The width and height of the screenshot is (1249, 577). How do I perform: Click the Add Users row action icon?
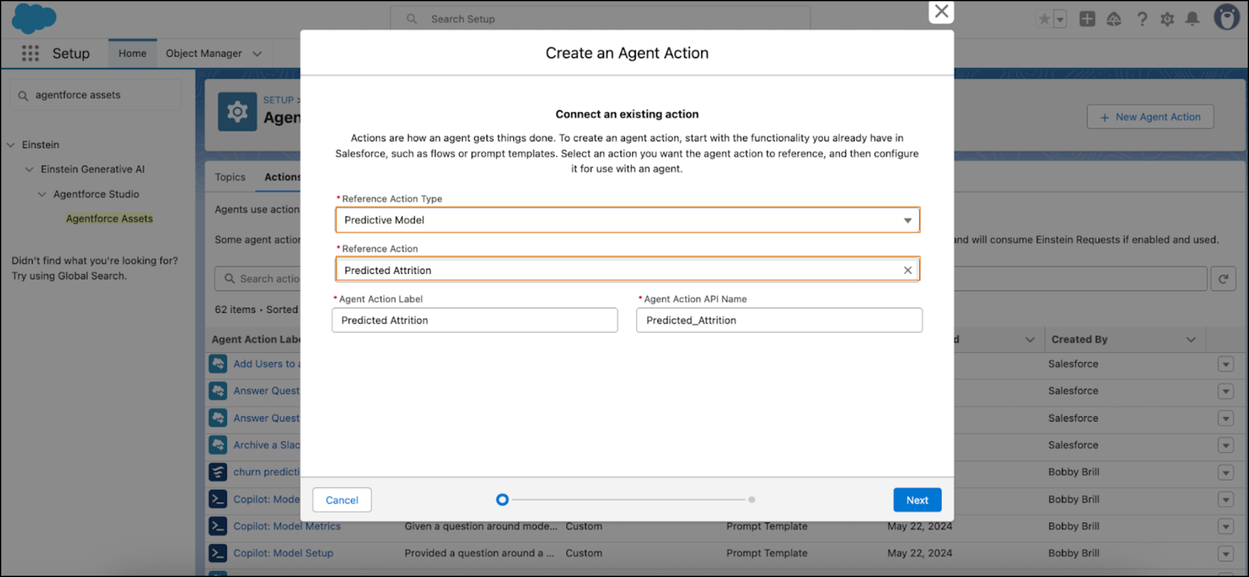click(x=218, y=364)
